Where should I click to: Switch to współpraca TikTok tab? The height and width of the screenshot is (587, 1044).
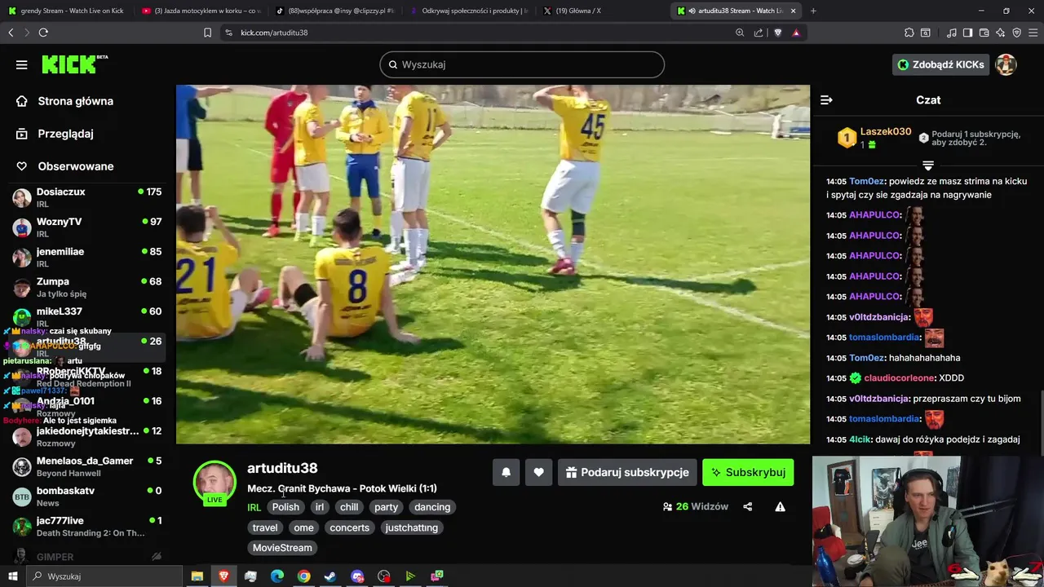click(335, 11)
